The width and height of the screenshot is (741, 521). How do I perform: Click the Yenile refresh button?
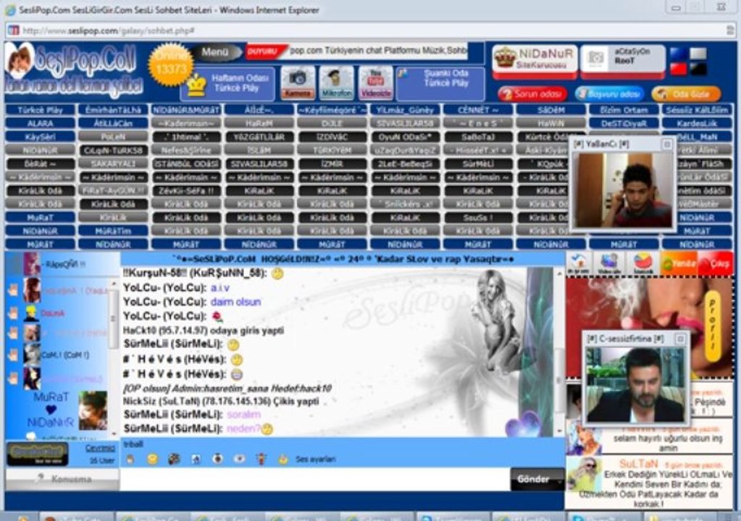[679, 263]
